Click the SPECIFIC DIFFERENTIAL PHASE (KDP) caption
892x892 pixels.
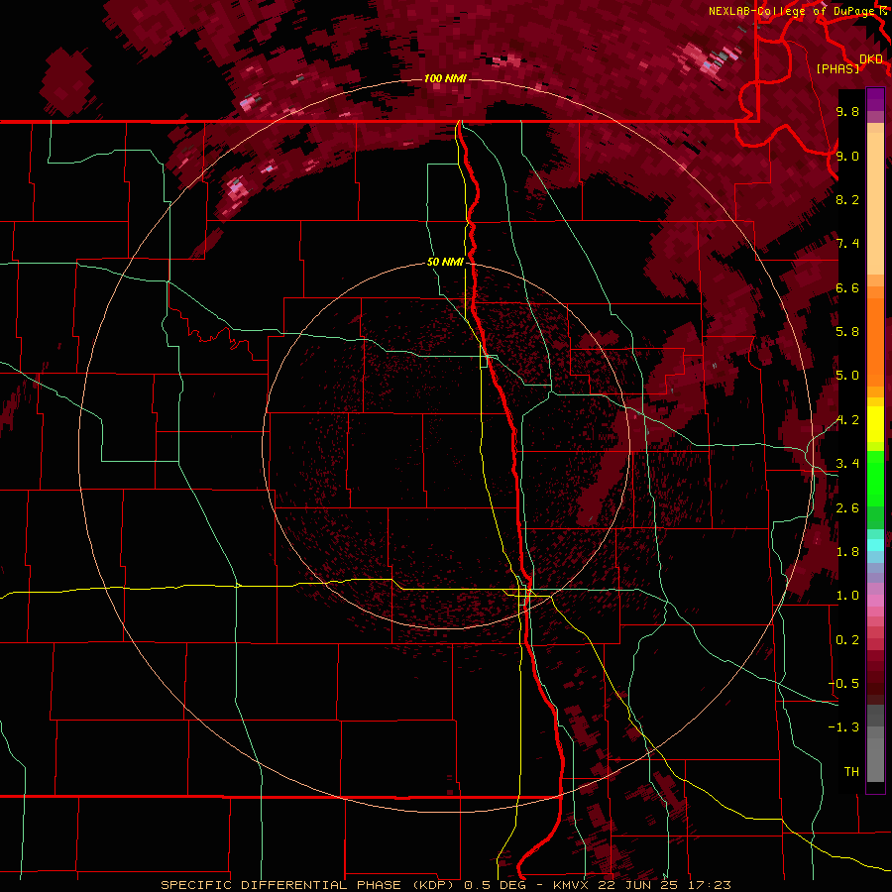(309, 885)
